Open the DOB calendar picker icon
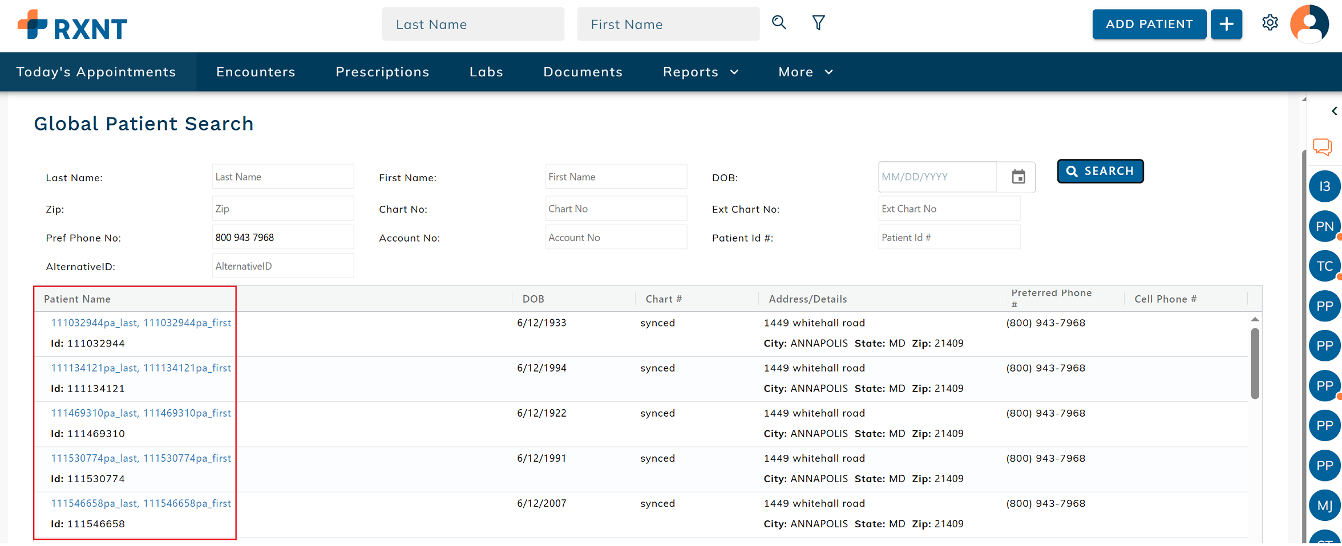This screenshot has height=546, width=1342. pos(1018,177)
